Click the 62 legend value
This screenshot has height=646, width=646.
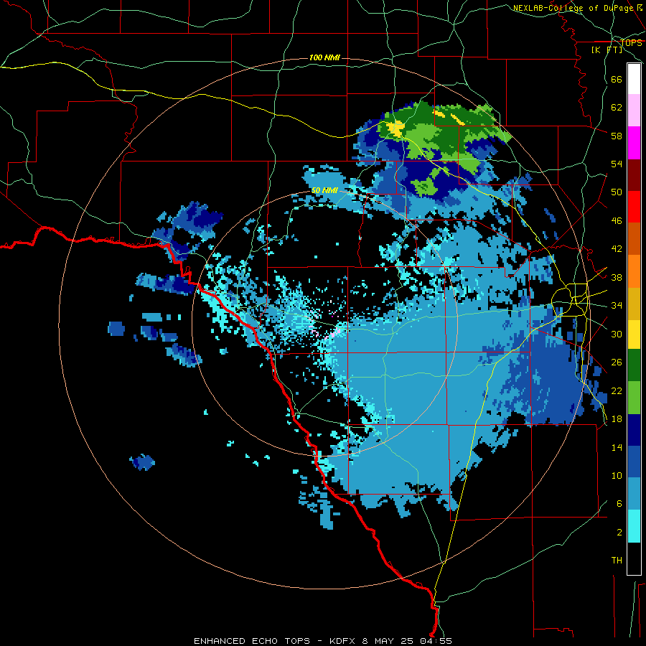(617, 108)
